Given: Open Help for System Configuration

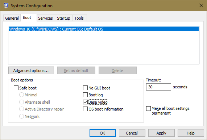Looking at the screenshot, I should coord(191,133).
